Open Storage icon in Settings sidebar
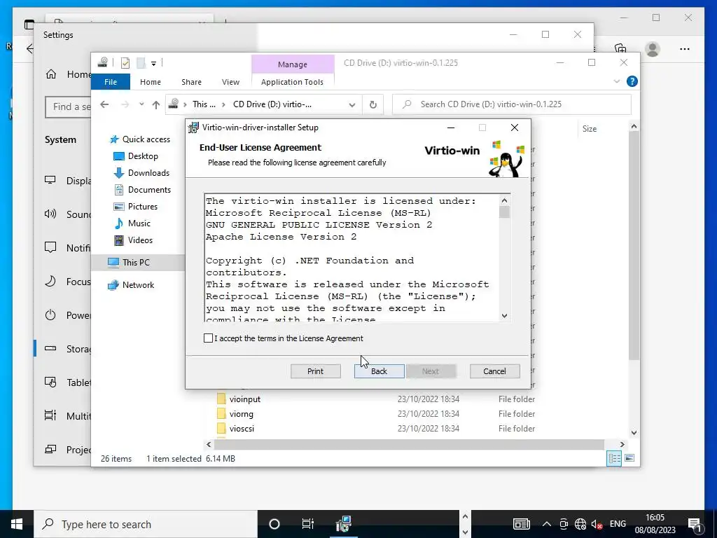Image resolution: width=717 pixels, height=538 pixels. (50, 349)
